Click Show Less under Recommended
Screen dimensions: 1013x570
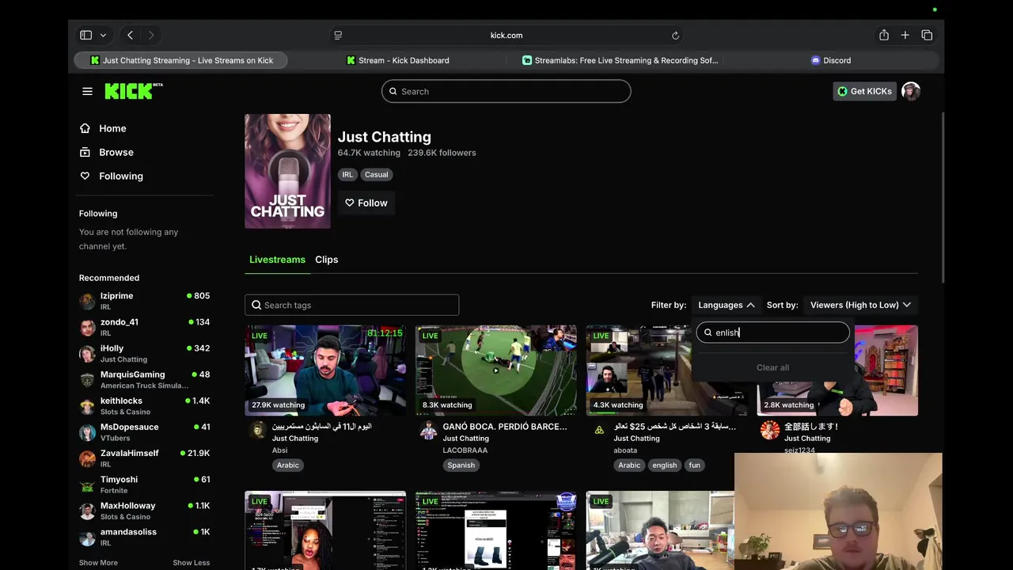click(192, 563)
